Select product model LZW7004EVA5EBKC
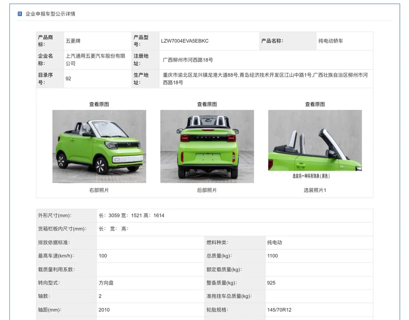The image size is (409, 320). point(185,41)
